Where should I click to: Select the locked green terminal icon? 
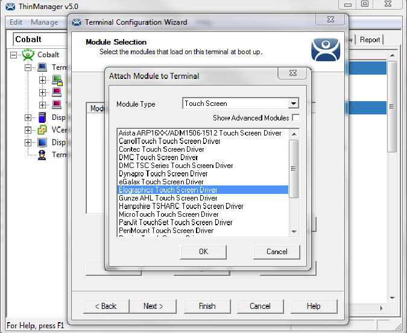pyautogui.click(x=57, y=80)
